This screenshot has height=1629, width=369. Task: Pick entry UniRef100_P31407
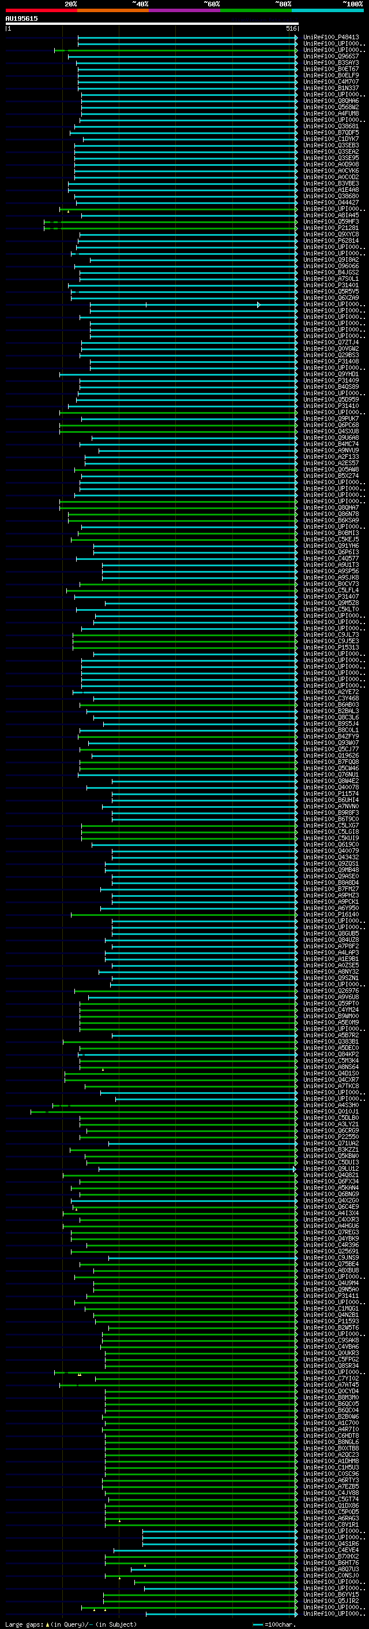pyautogui.click(x=330, y=596)
